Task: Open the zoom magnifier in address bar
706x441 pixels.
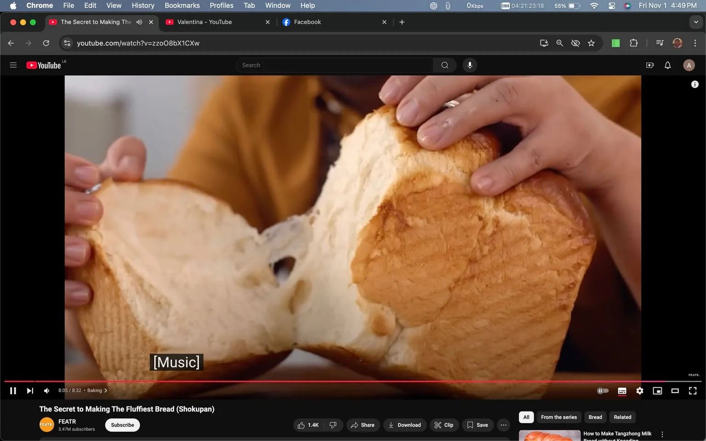Action: pos(560,43)
